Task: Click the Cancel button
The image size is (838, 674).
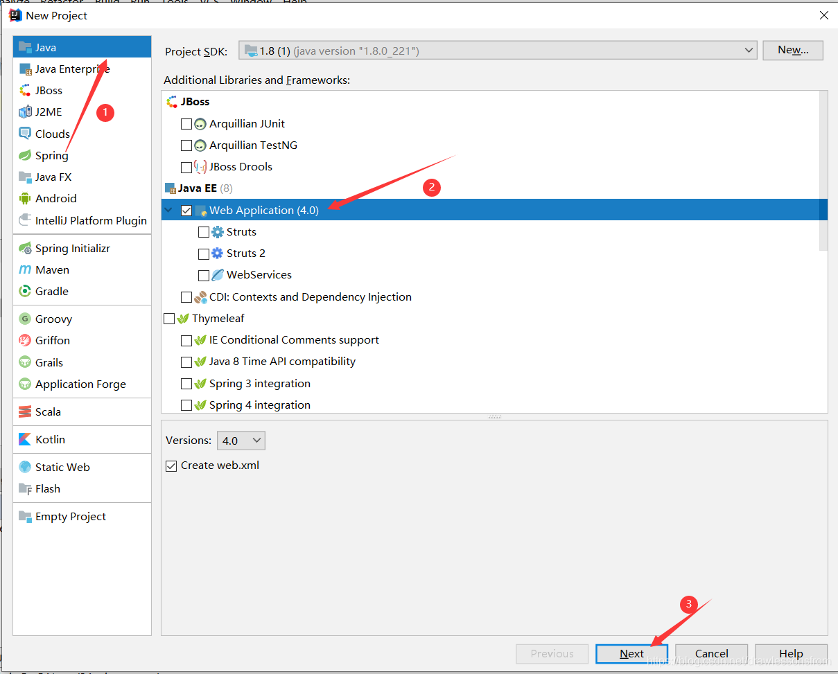Action: click(712, 653)
